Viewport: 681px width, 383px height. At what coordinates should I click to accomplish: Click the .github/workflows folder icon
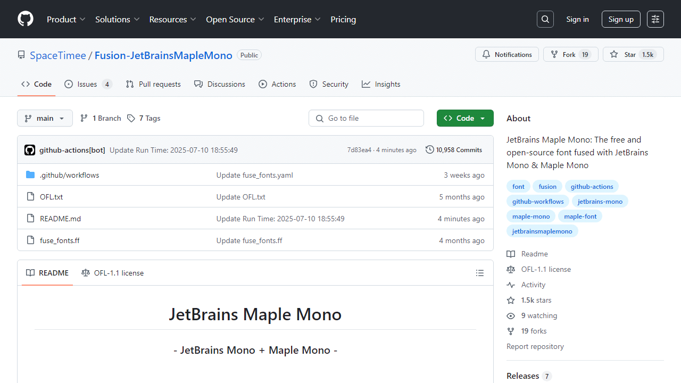click(x=30, y=175)
